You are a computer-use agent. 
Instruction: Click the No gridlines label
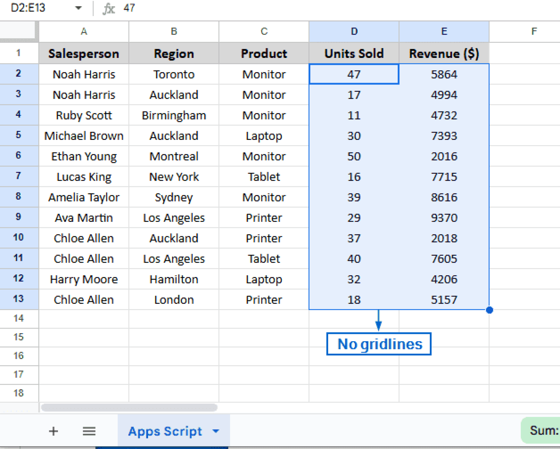click(378, 343)
